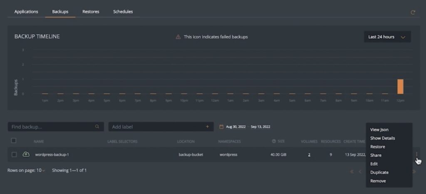The width and height of the screenshot is (426, 194).
Task: Open the Schedules tab
Action: pos(123,12)
